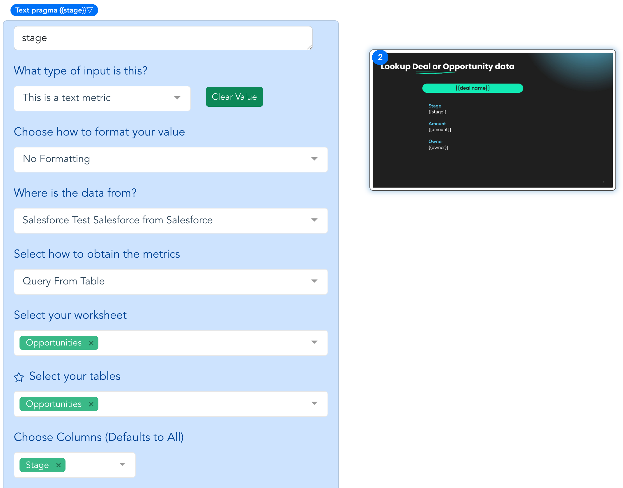
Task: Click the {{deal name}} green pill in slide
Action: (473, 88)
